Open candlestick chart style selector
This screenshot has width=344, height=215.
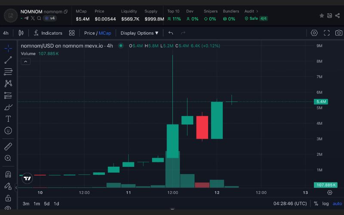[21, 33]
